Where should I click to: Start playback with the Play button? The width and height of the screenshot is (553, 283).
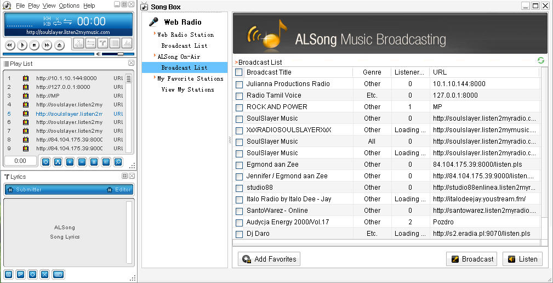tap(22, 45)
